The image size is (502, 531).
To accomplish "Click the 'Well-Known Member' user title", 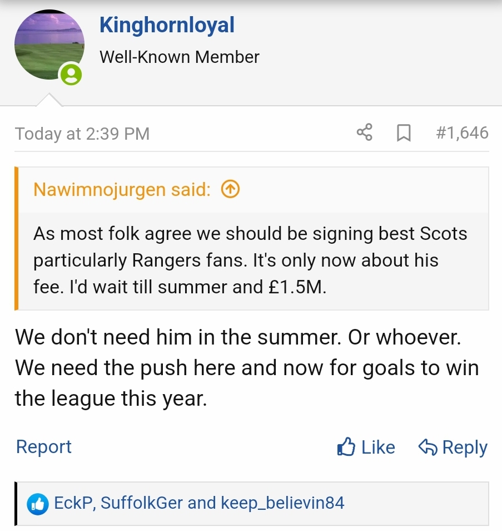I will (179, 57).
